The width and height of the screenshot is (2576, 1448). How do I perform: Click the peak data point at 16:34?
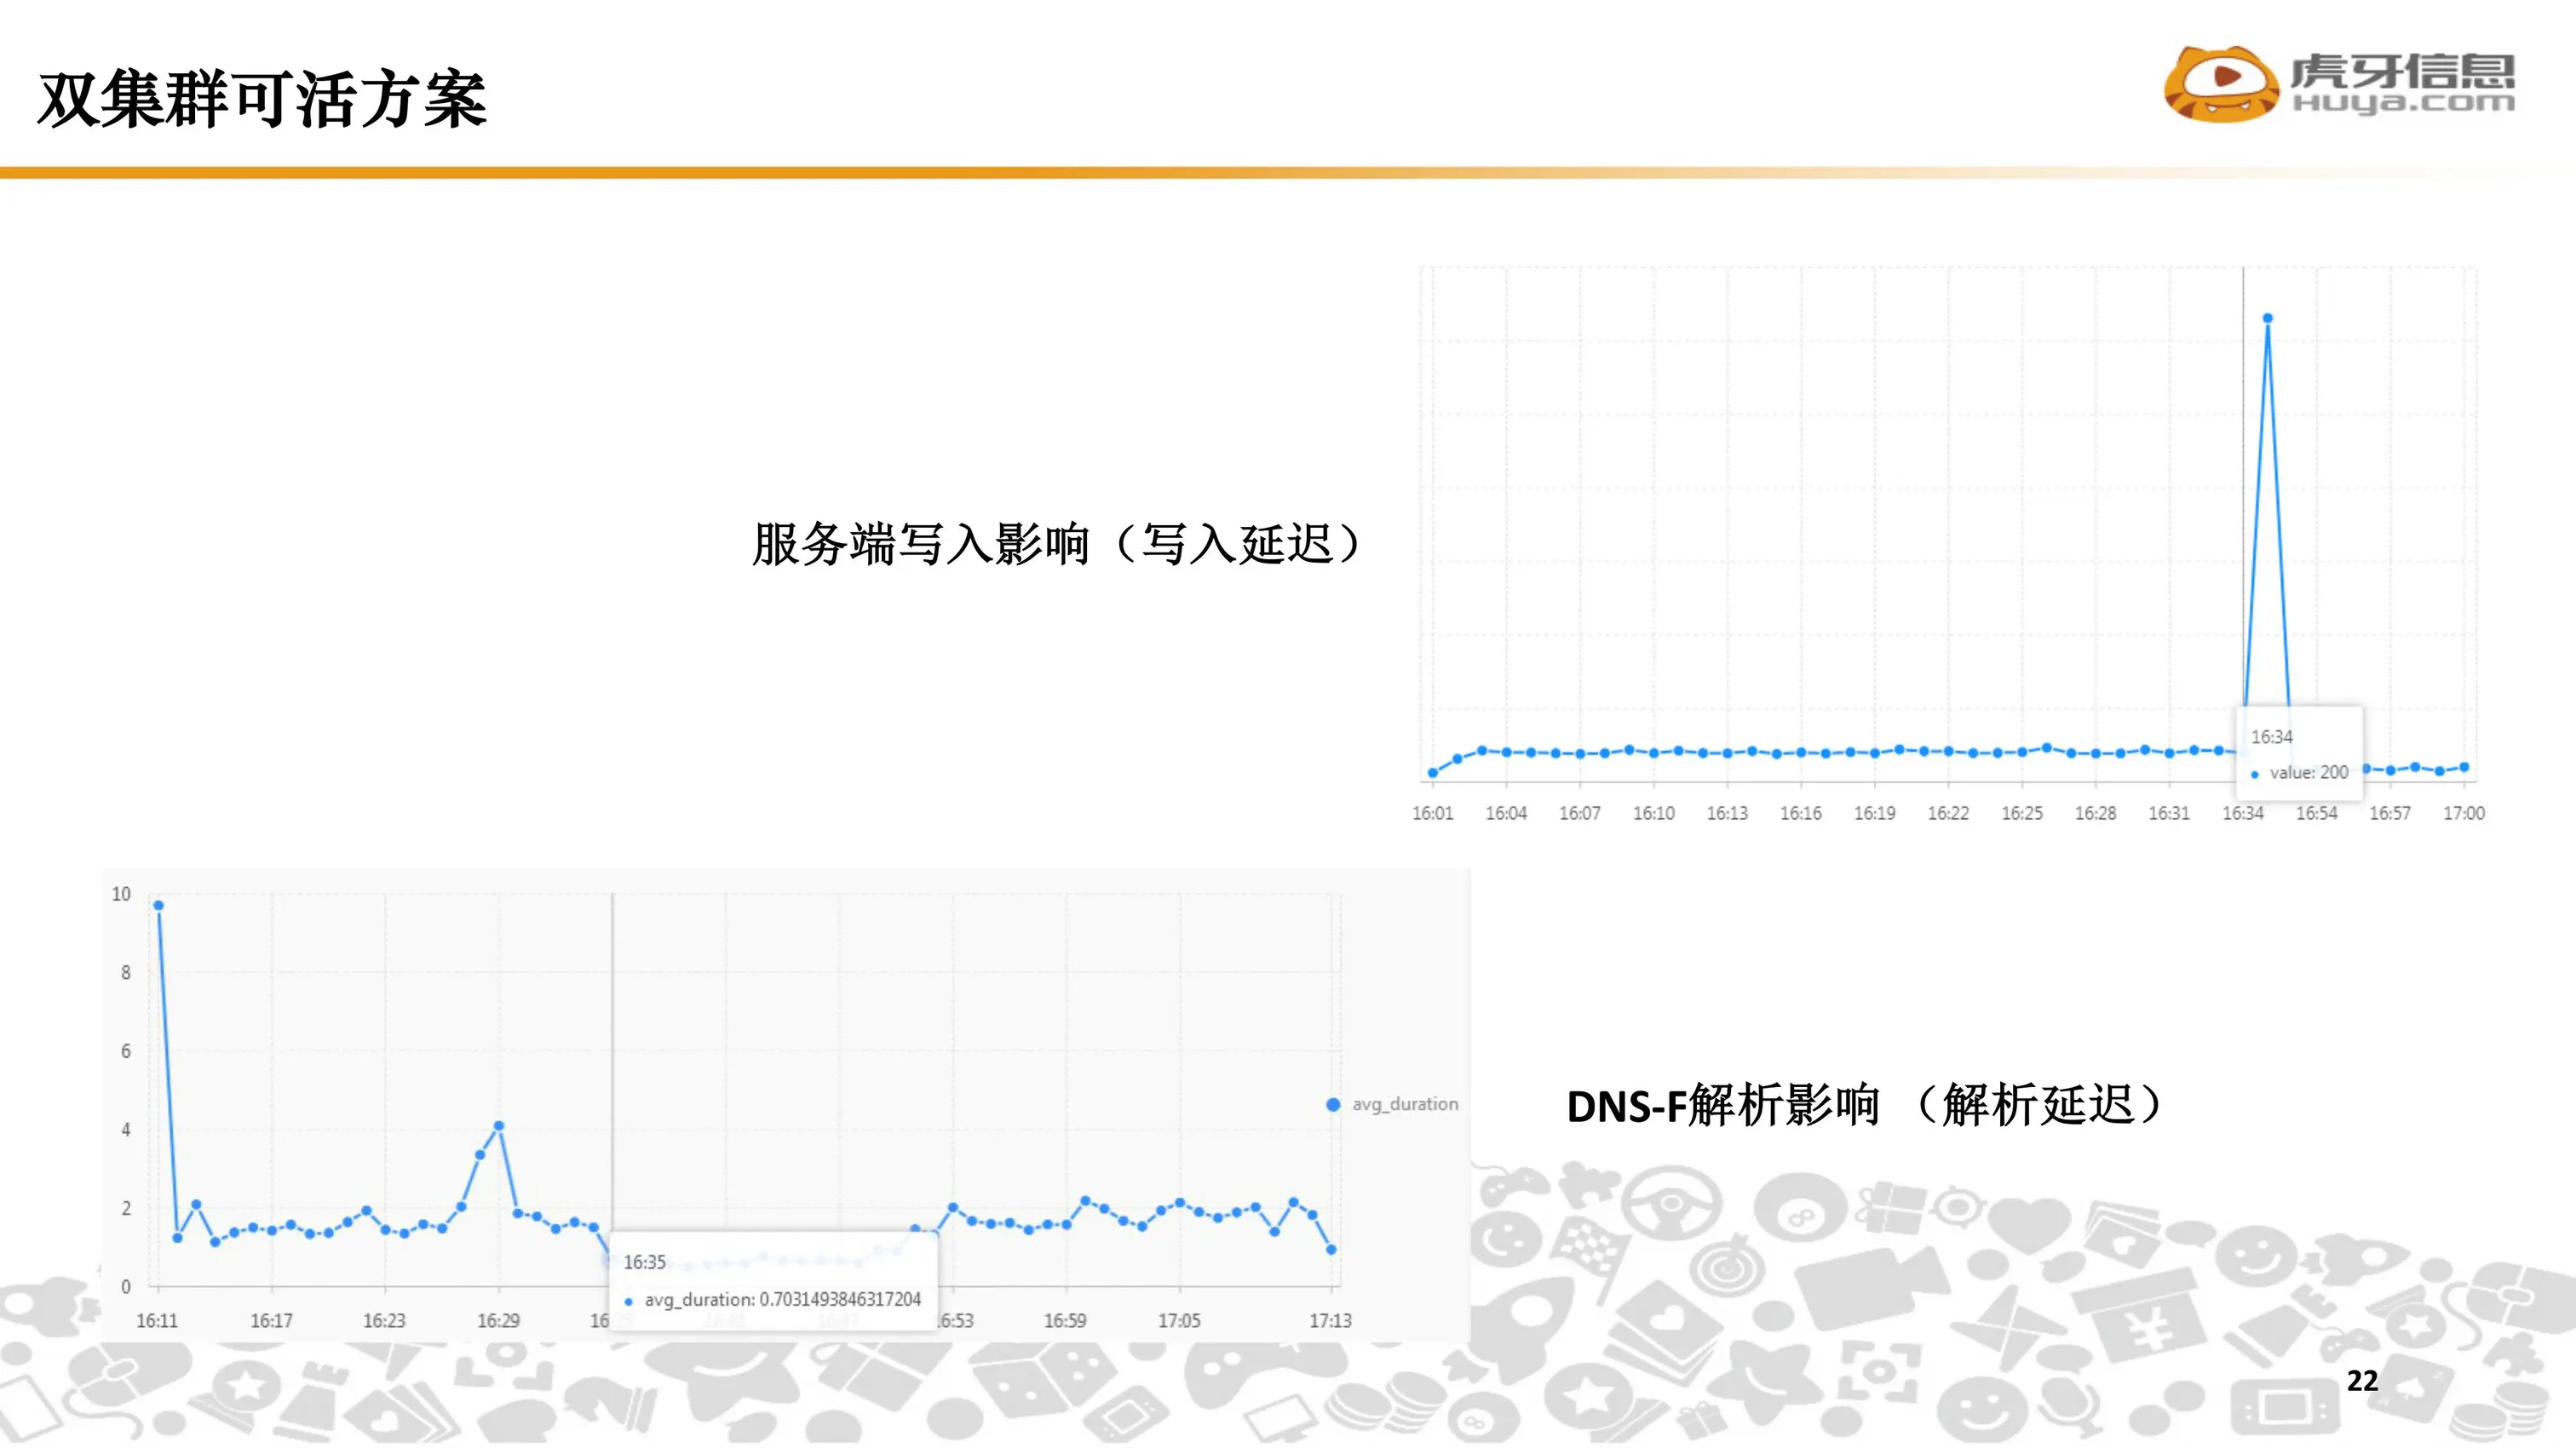(2267, 318)
